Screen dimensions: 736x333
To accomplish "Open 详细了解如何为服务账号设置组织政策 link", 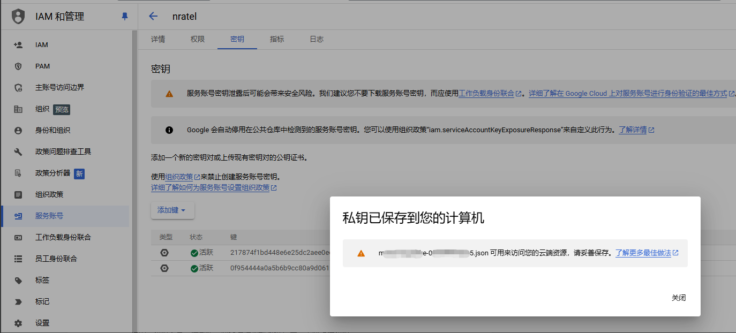I will [214, 188].
